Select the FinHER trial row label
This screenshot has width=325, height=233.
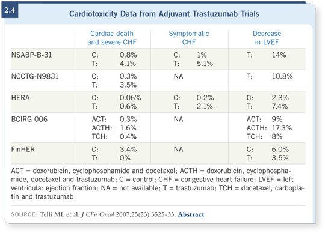(x=23, y=150)
